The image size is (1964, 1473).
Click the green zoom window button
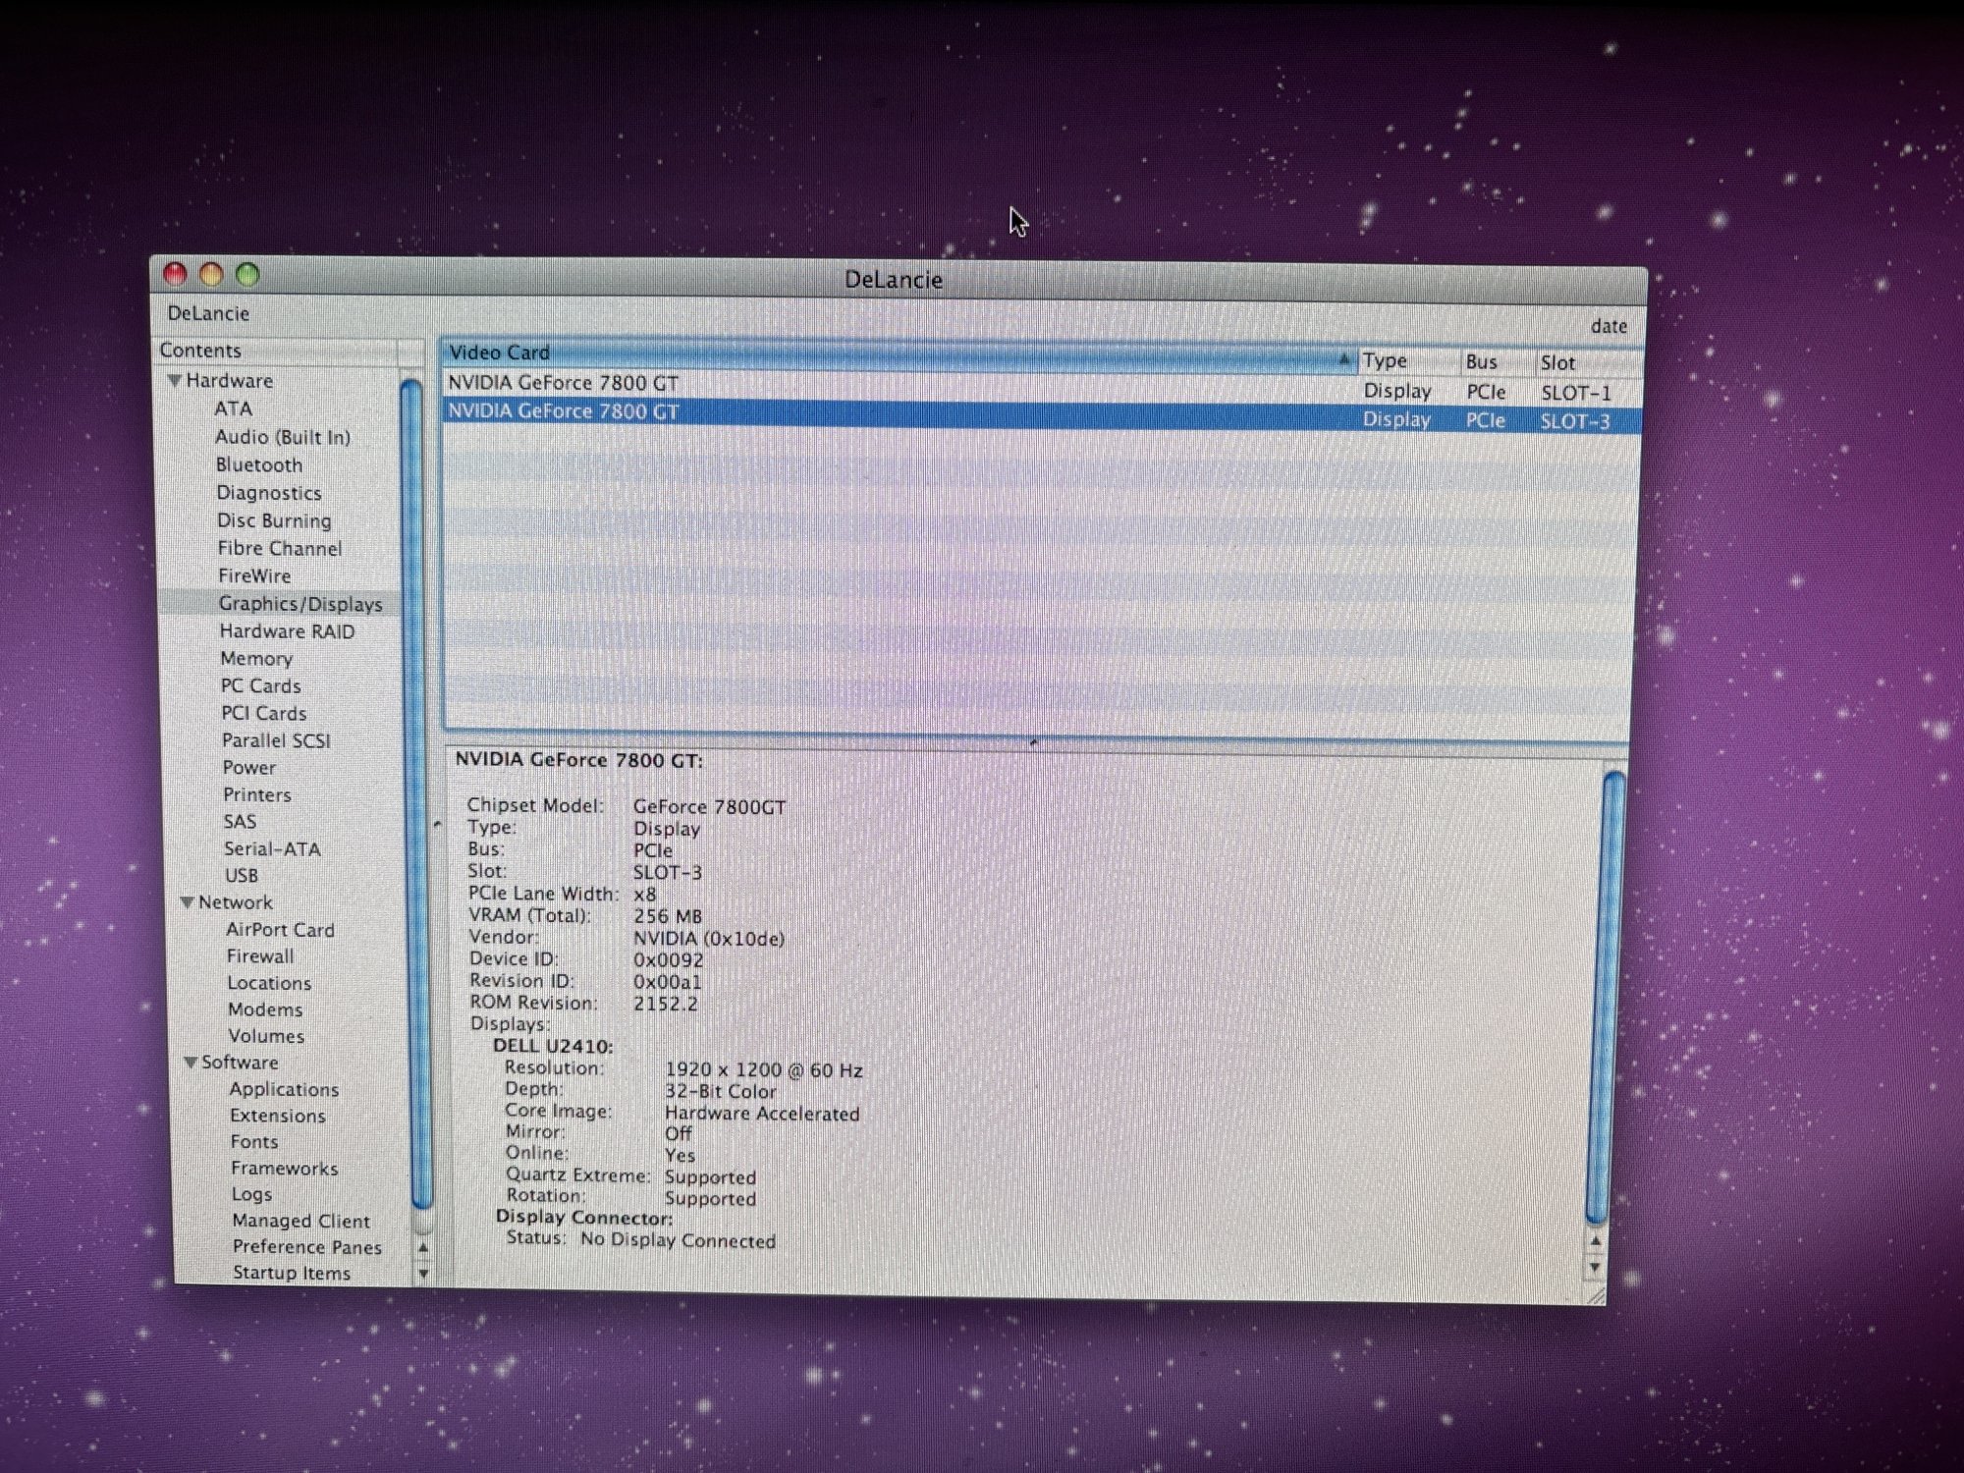[x=247, y=275]
